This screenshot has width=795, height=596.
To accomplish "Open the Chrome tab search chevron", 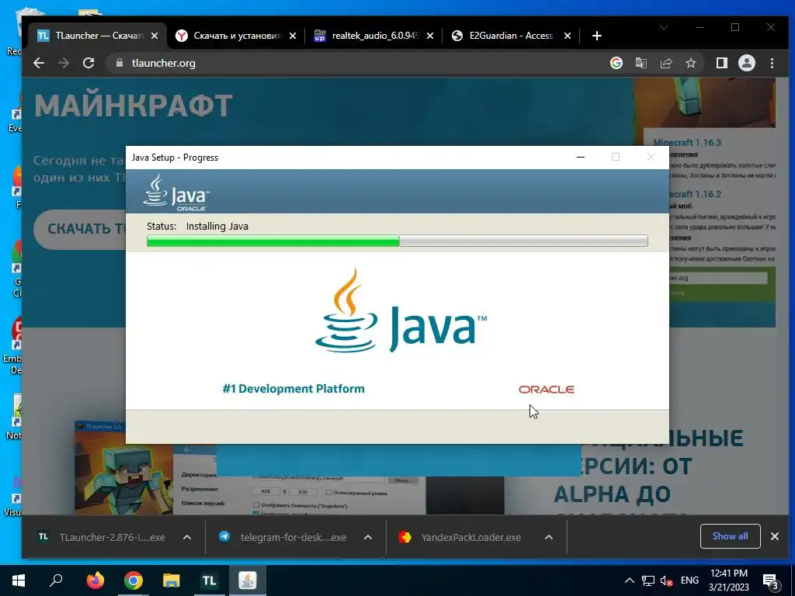I will (x=663, y=27).
